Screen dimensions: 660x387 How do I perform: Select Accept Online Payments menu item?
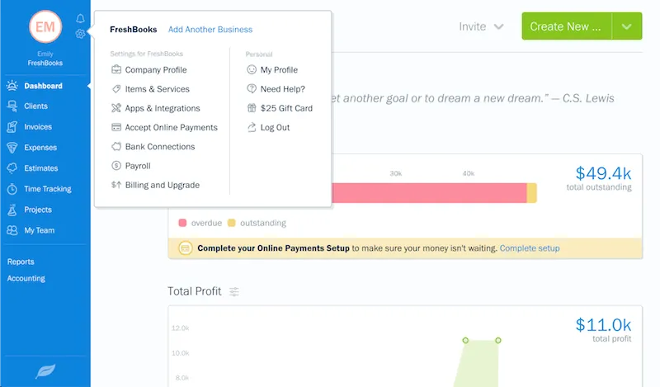(x=171, y=128)
